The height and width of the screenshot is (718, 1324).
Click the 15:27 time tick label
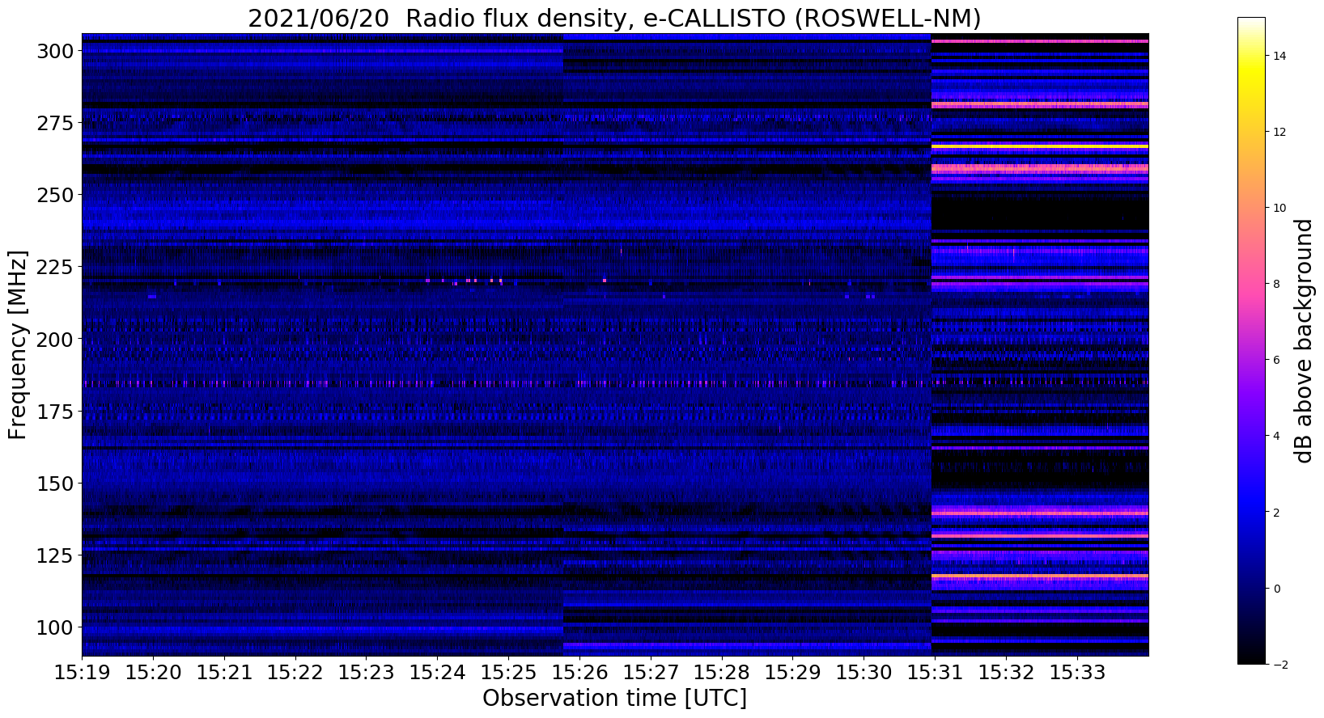(x=651, y=673)
